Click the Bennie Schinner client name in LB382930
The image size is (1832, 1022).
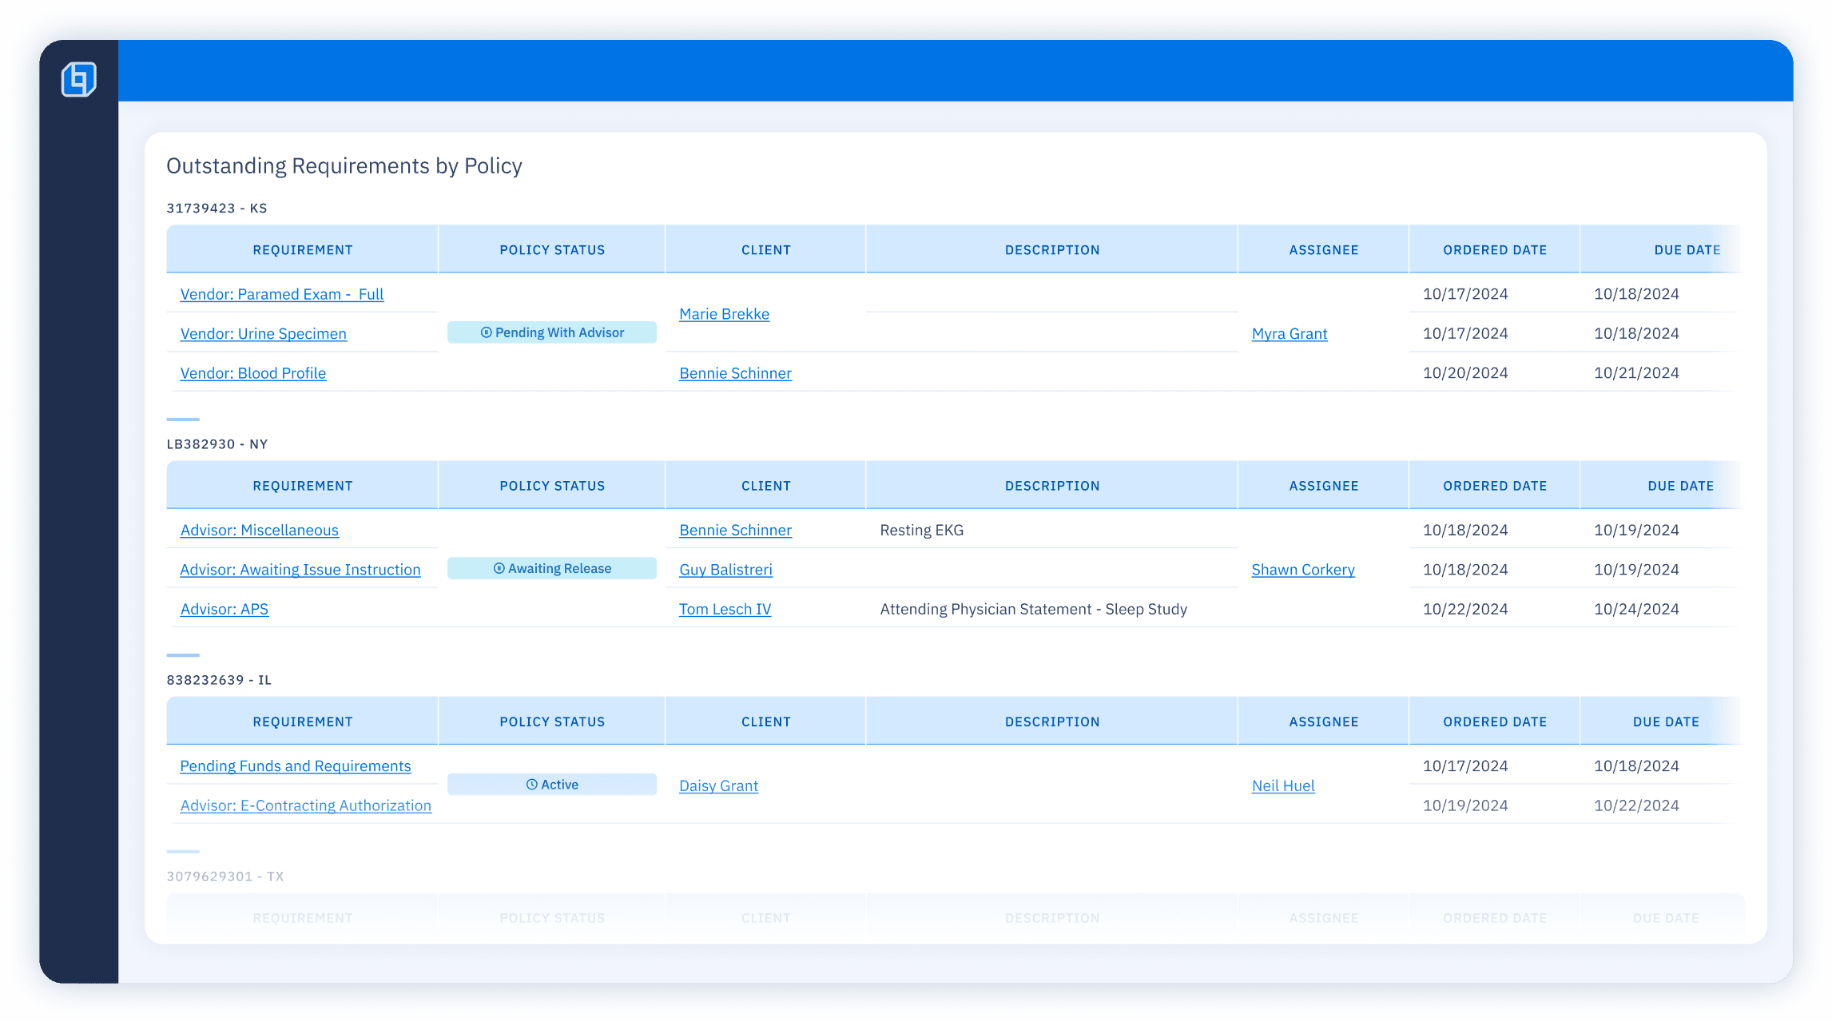733,529
